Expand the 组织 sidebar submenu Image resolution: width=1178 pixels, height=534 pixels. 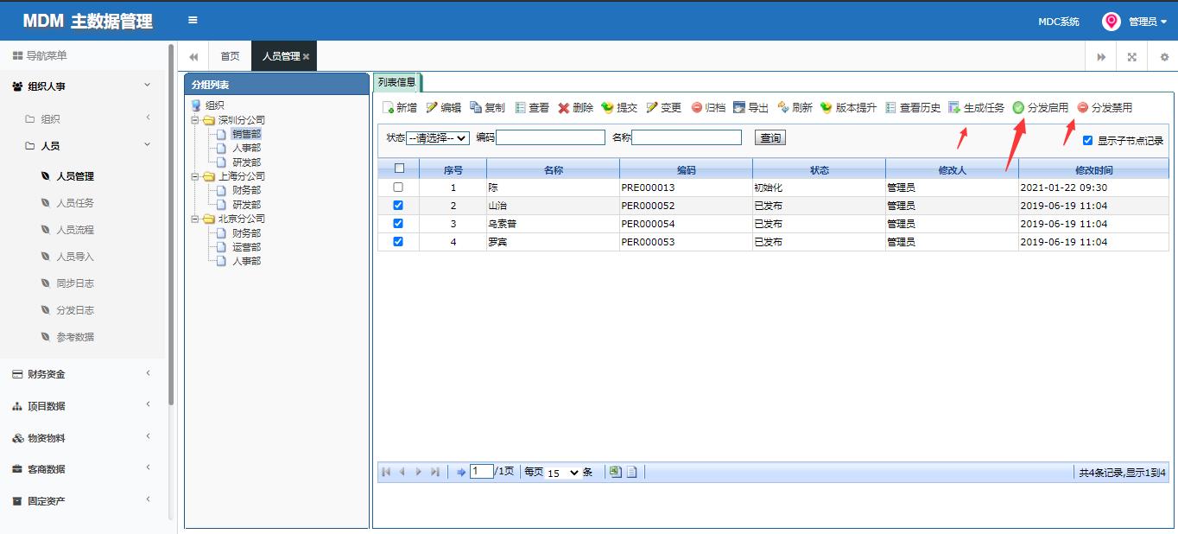pyautogui.click(x=83, y=118)
